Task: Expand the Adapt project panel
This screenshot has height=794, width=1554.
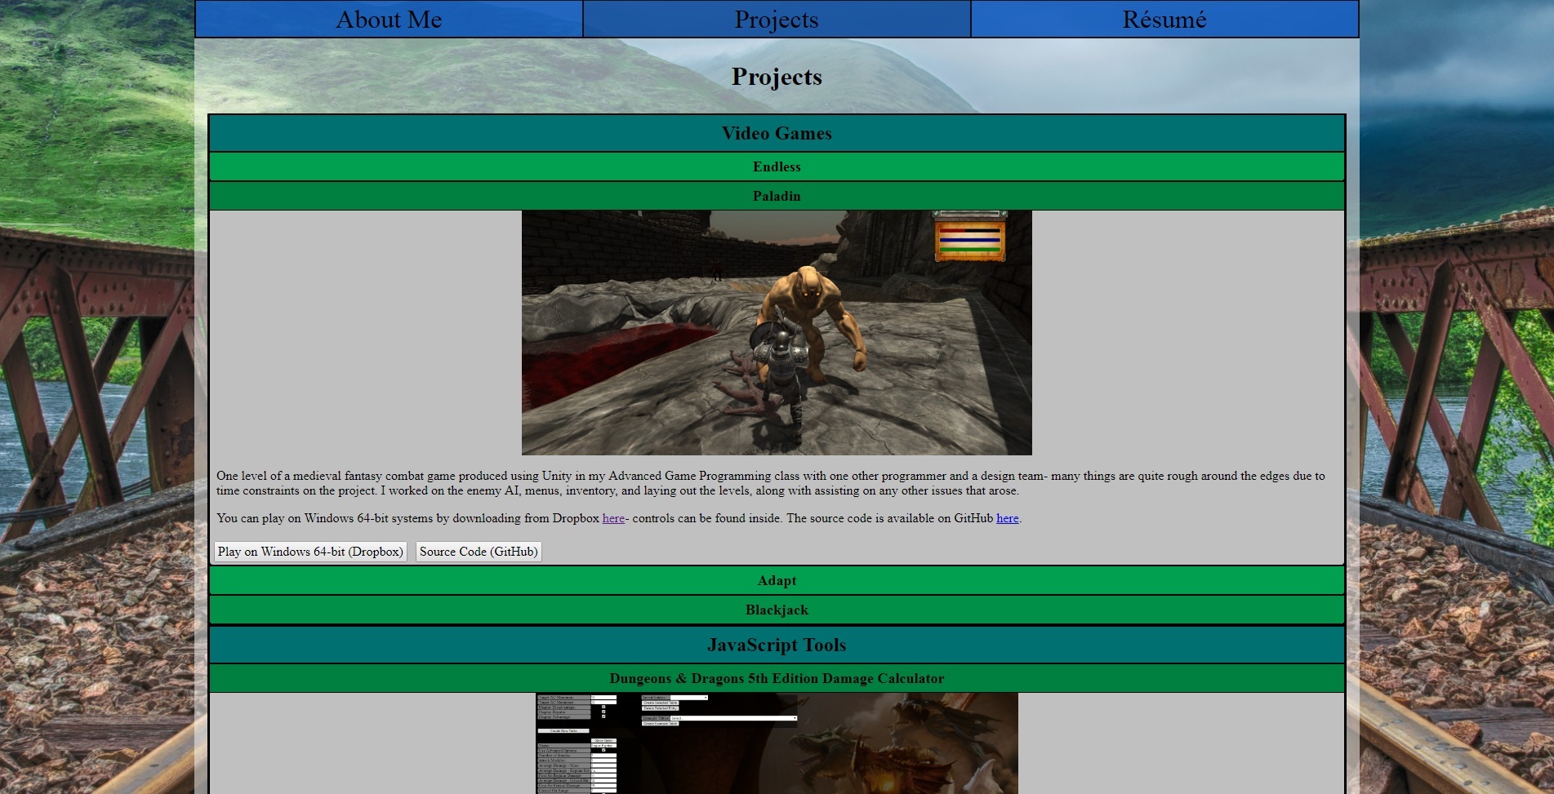Action: 777,580
